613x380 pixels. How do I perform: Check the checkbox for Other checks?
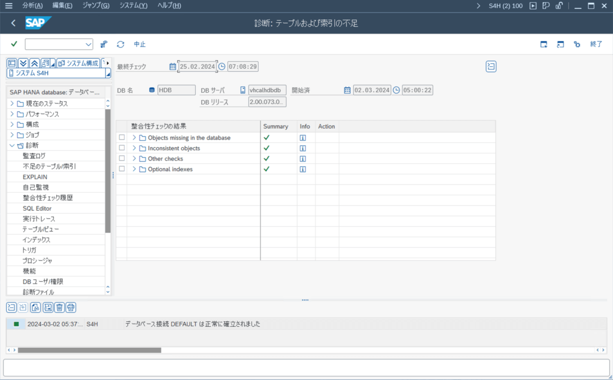point(122,159)
